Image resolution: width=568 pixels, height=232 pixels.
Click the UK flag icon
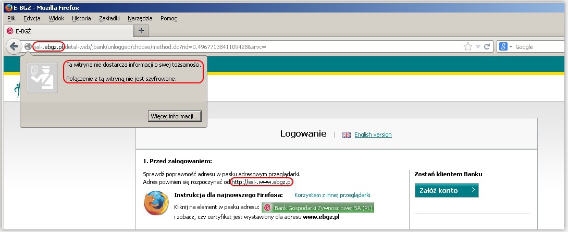click(x=347, y=135)
